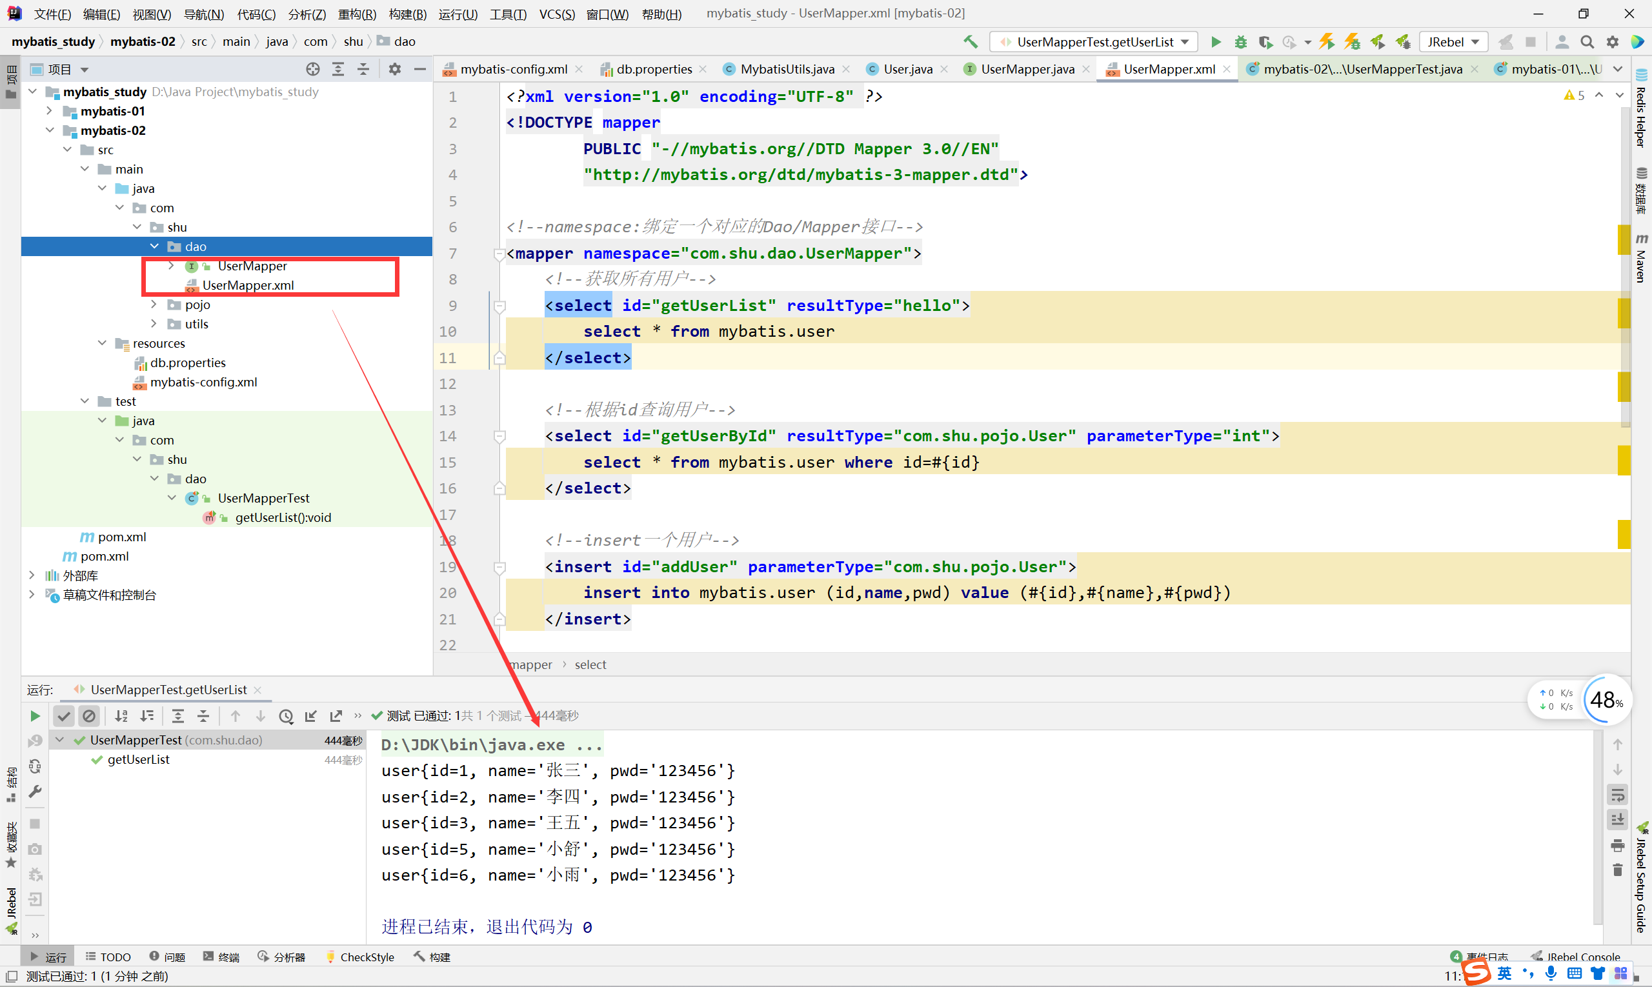This screenshot has width=1652, height=987.
Task: Click the green Run button in the top toolbar
Action: point(1216,42)
